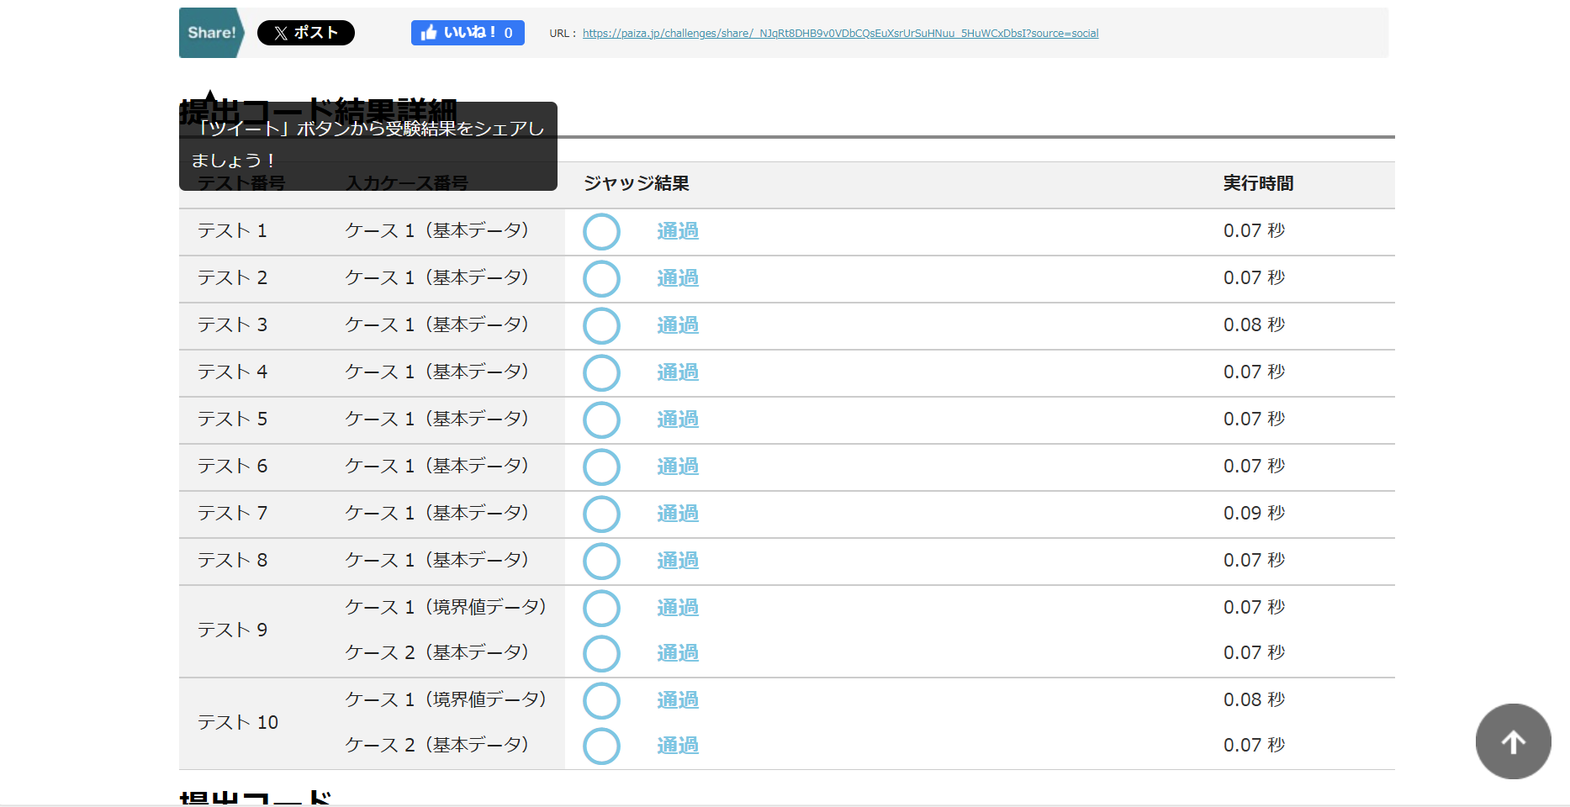The height and width of the screenshot is (807, 1570).
Task: Click the pass circle icon for テスト 1
Action: [x=601, y=232]
